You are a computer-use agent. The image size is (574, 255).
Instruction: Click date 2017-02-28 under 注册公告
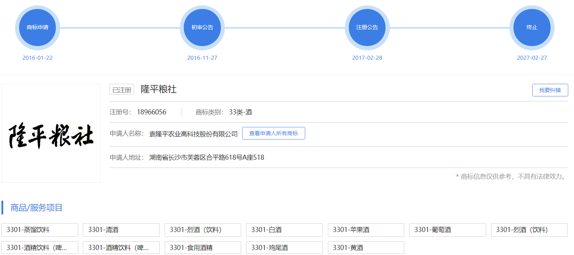[x=367, y=58]
